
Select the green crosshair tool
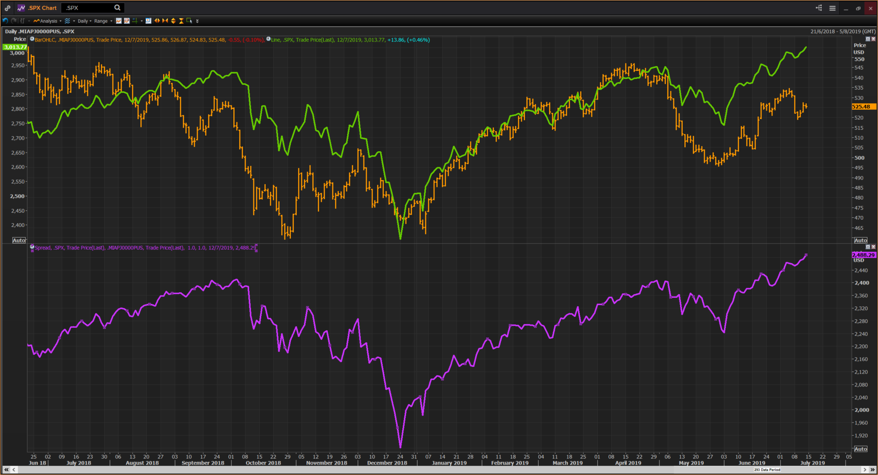[135, 21]
